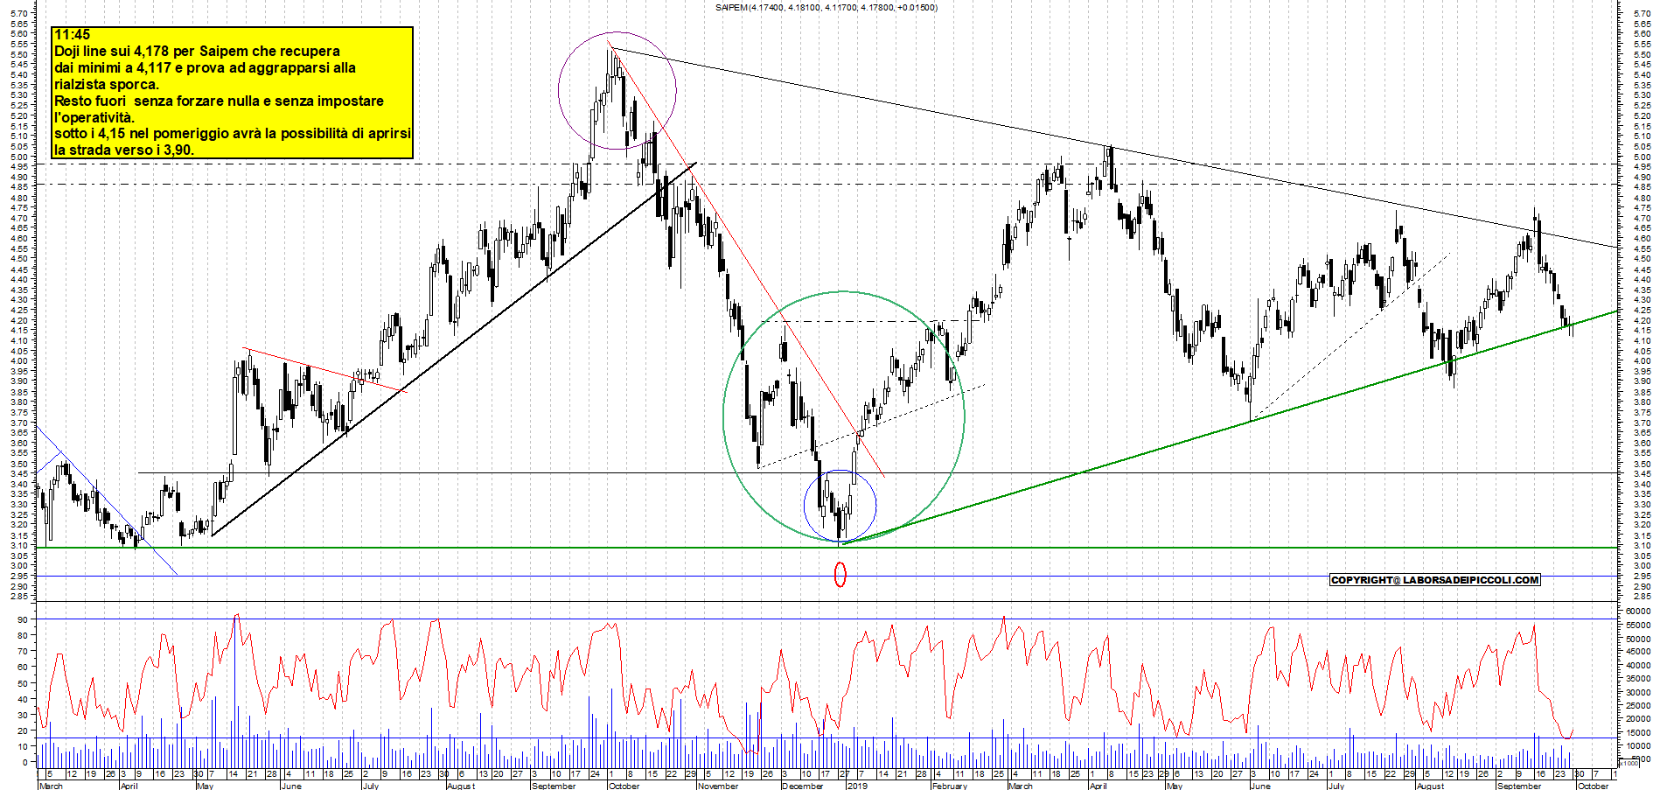Screen dimensions: 1653x790
Task: Click the 90 level on the oscillator scale
Action: click(22, 619)
